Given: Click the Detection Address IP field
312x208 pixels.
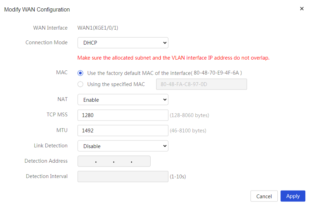Looking at the screenshot, I should click(x=114, y=161).
